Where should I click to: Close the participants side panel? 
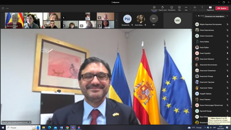pyautogui.click(x=227, y=16)
